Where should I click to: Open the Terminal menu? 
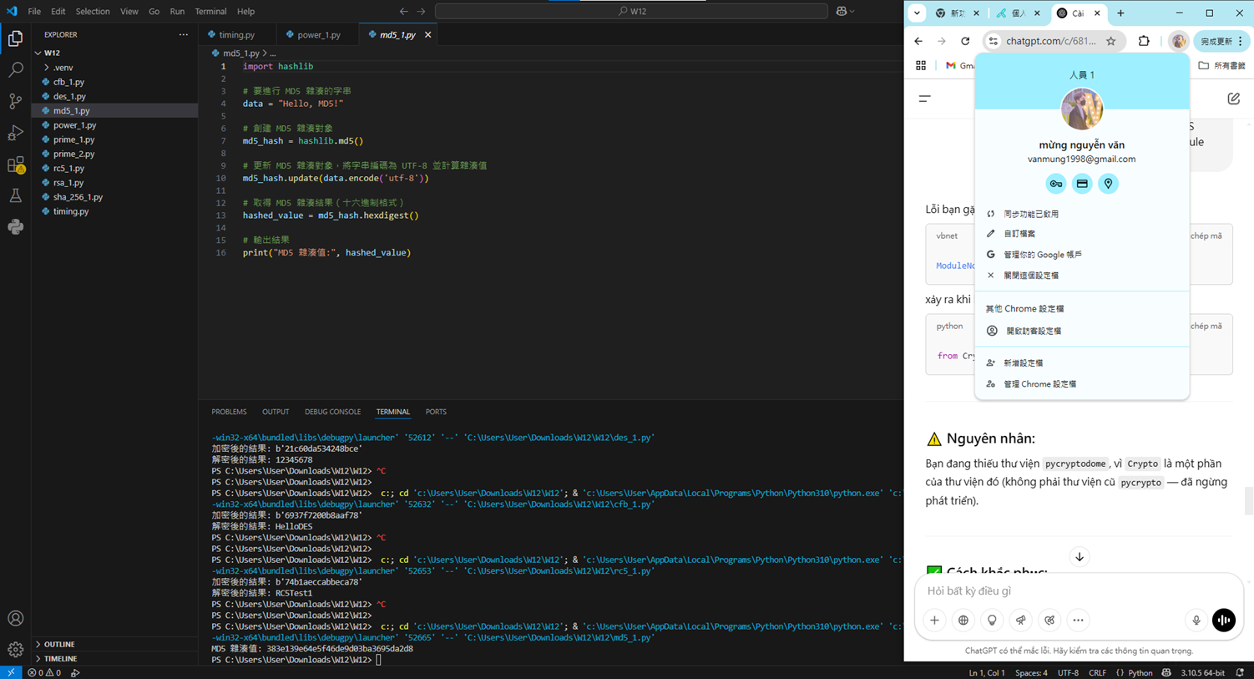[210, 12]
